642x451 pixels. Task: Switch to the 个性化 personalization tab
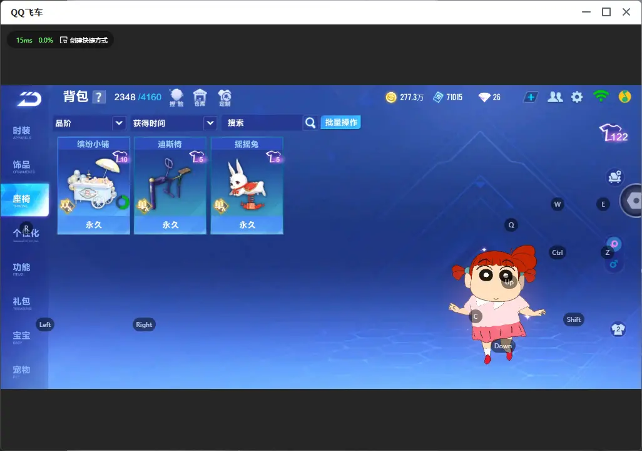tap(26, 234)
